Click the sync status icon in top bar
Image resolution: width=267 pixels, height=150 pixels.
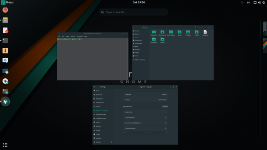242,2
